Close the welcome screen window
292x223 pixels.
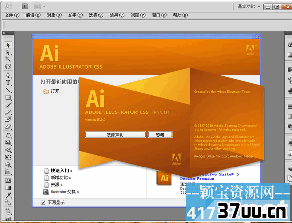click(x=257, y=36)
